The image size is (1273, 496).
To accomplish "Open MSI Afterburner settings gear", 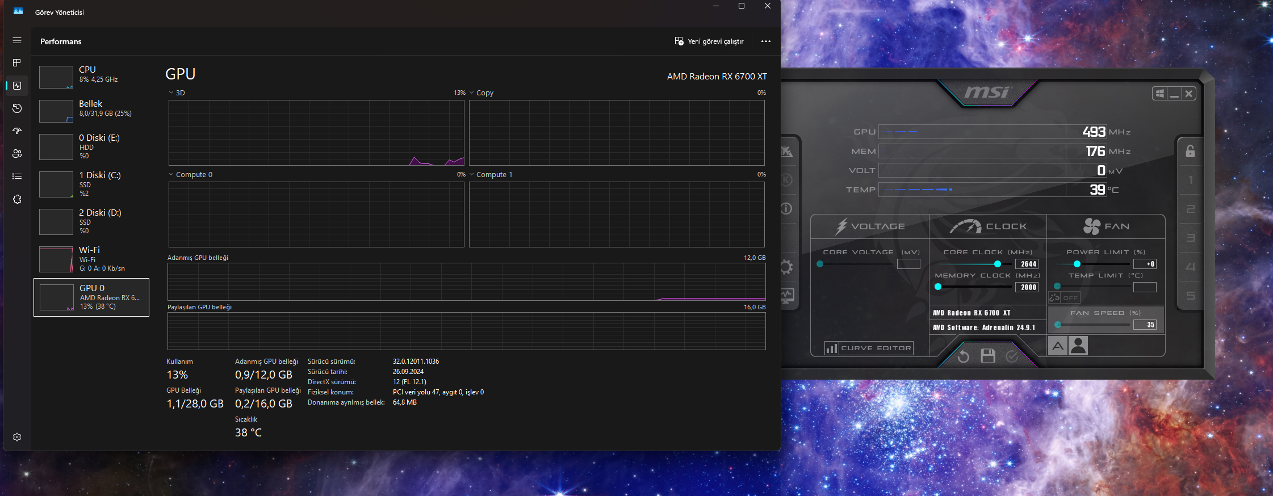I will 786,267.
